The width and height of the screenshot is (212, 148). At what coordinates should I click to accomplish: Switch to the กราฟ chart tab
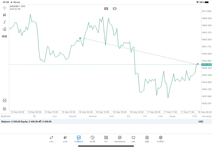(65, 139)
